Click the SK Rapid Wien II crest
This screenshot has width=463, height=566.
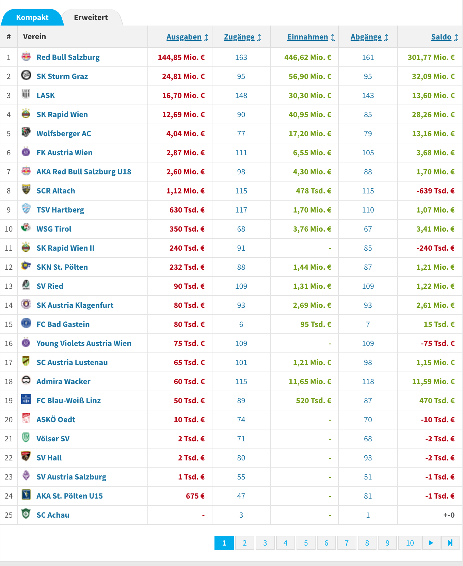point(26,247)
